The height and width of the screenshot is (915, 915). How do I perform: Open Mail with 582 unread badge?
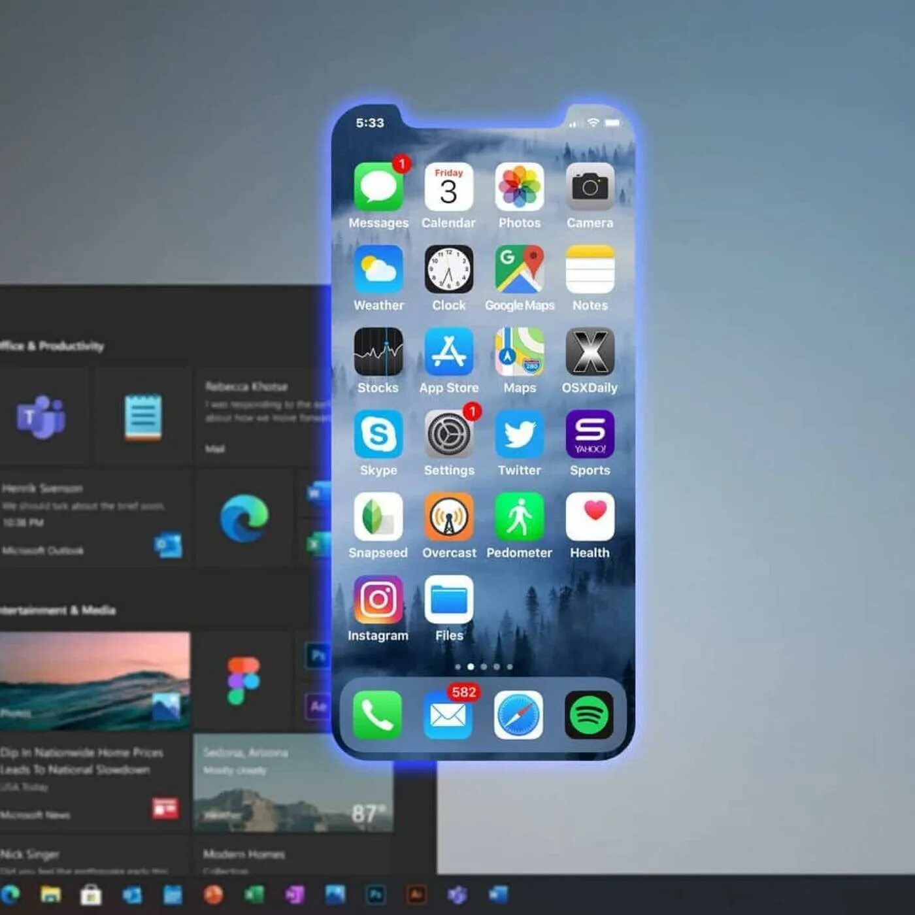click(448, 715)
